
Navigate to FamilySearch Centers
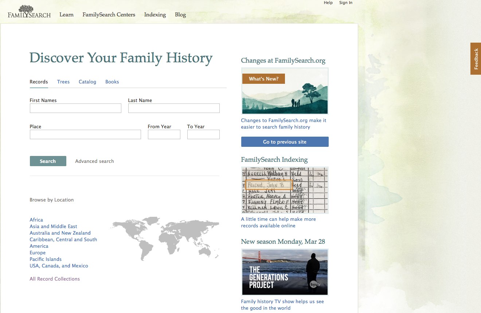109,15
